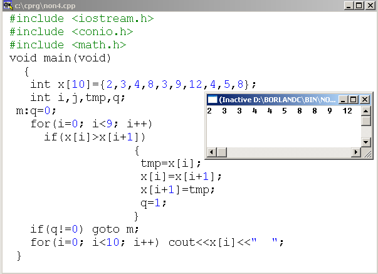Click the output value '9' in output window

tap(330, 111)
